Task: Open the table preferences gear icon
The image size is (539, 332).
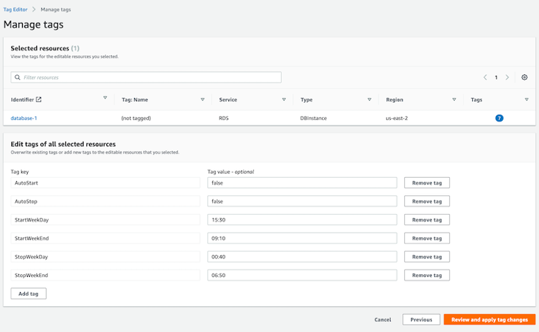Action: point(524,77)
